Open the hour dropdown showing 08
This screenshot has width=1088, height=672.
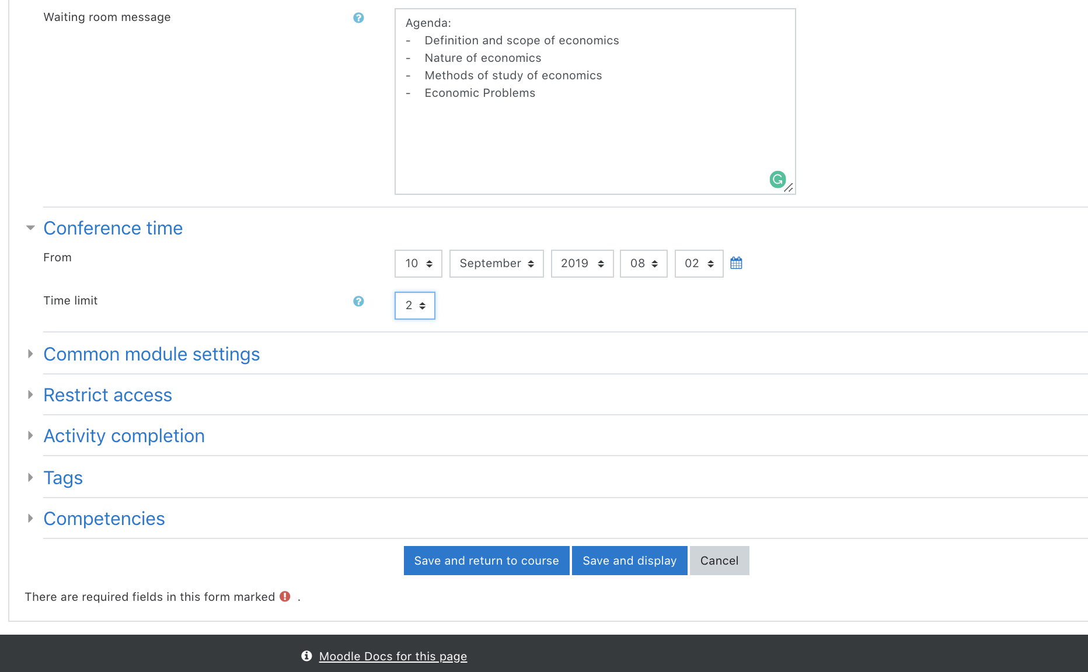[643, 263]
